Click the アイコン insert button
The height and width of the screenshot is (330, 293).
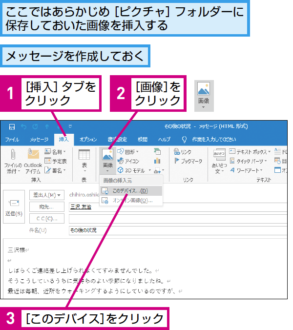[128, 161]
